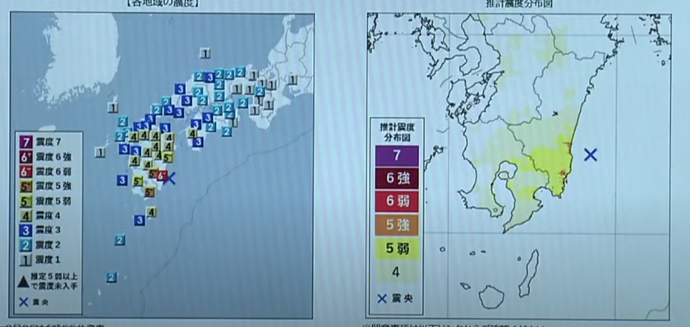Select the red 6- marker on the left map
Screen dimensions: 690x327
point(162,176)
